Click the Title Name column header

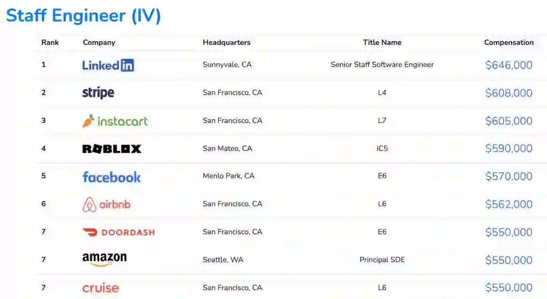point(382,42)
